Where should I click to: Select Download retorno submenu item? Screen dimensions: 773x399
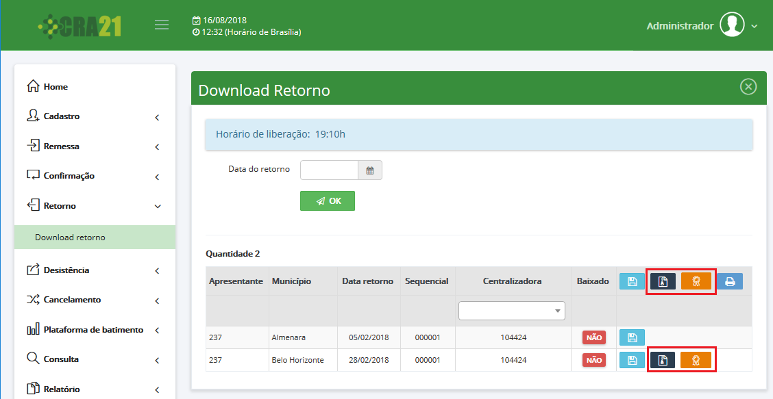(x=71, y=237)
